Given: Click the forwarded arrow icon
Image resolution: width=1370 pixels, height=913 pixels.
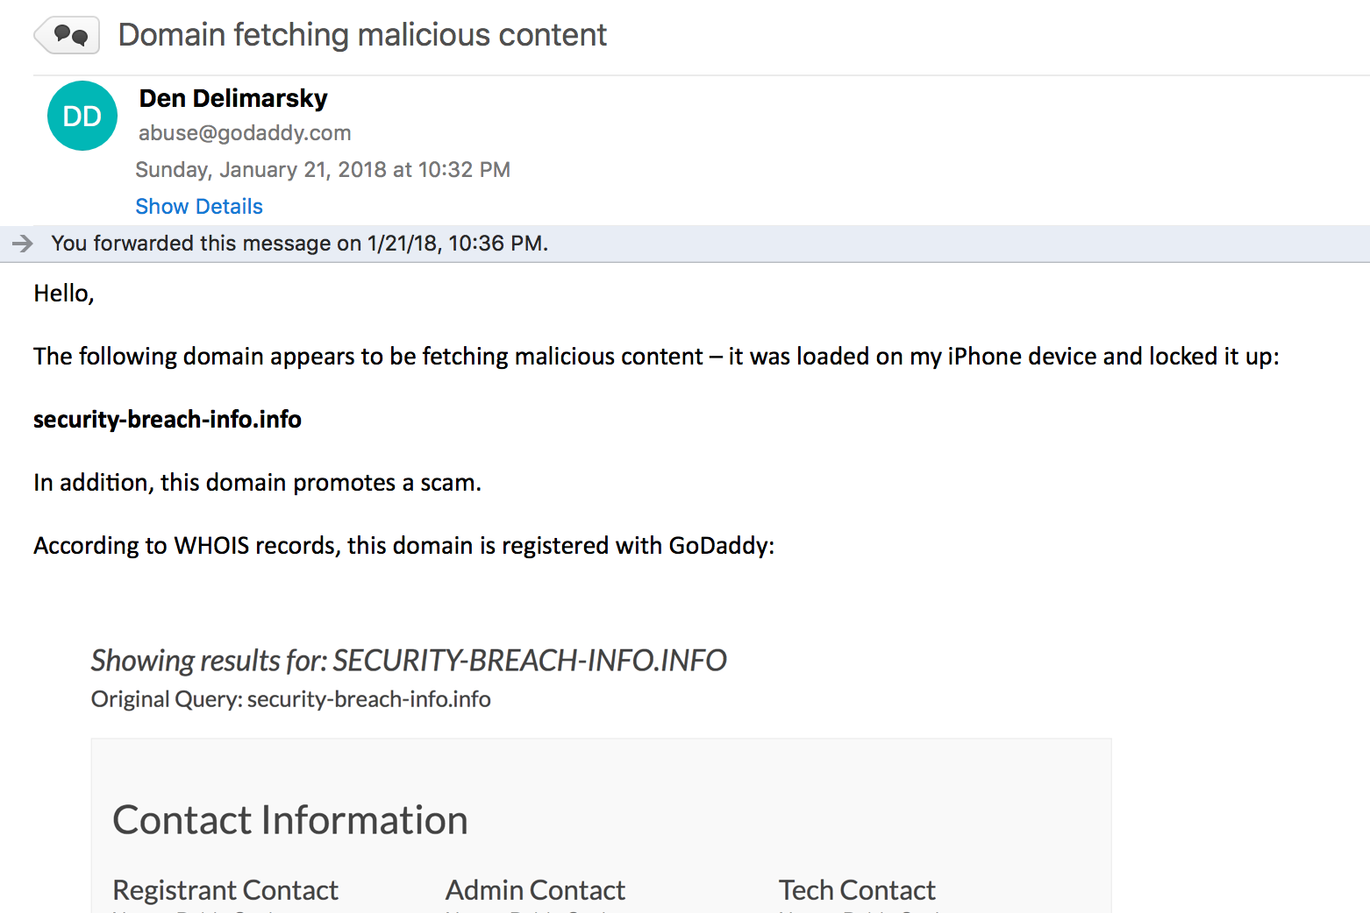Looking at the screenshot, I should click(23, 244).
